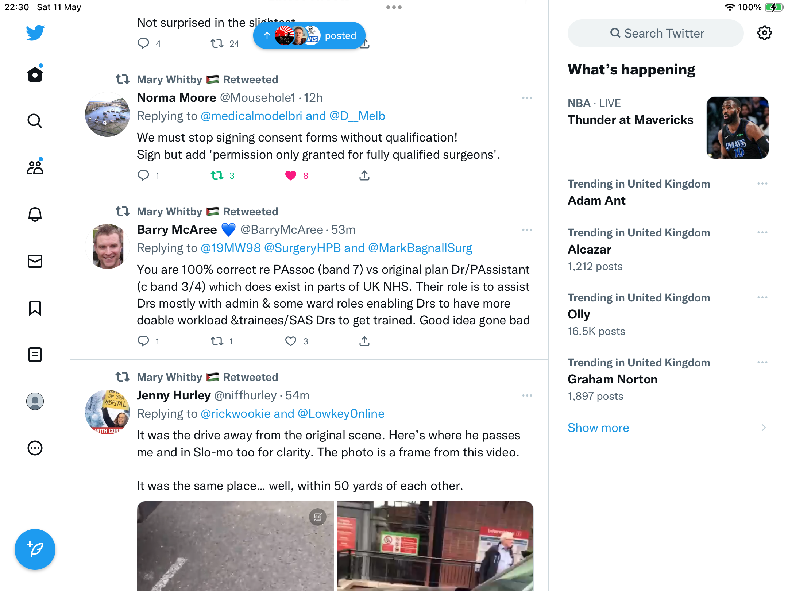The image size is (788, 591).
Task: Open Messages envelope icon
Action: click(35, 261)
